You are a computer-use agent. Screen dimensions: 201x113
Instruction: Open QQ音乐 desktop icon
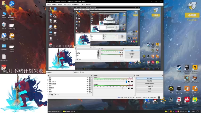tap(195, 100)
